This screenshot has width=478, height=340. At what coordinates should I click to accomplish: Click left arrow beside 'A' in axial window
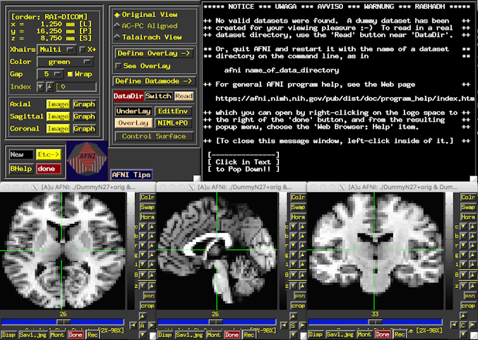pyautogui.click(x=133, y=325)
